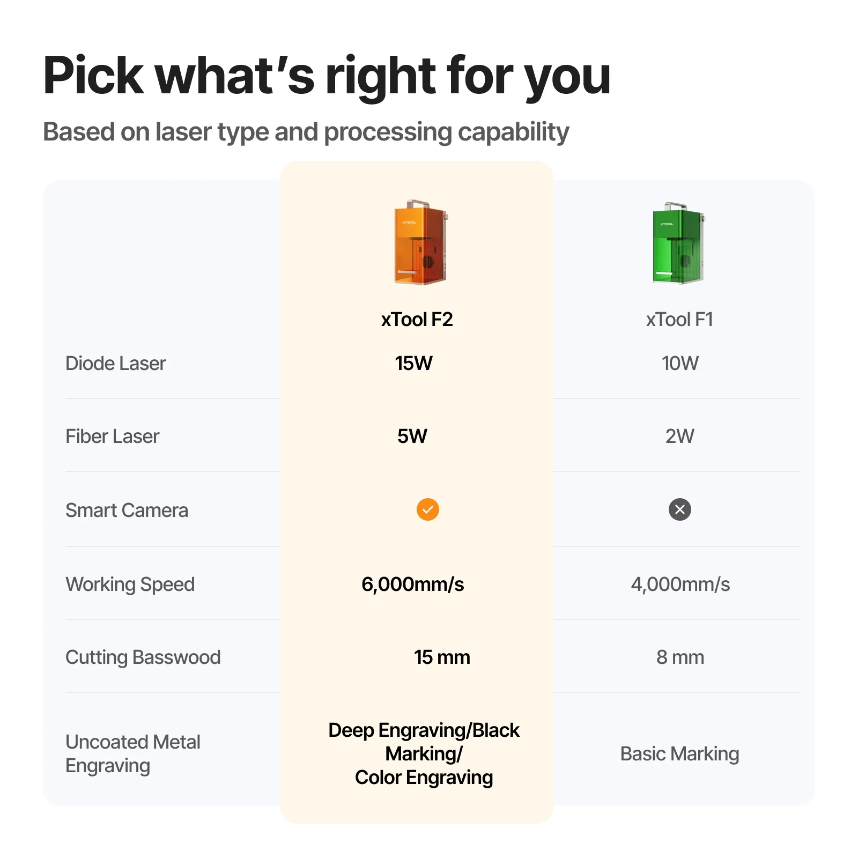Viewport: 858px width, 858px height.
Task: Click the Cutting Basswood row label
Action: [143, 657]
